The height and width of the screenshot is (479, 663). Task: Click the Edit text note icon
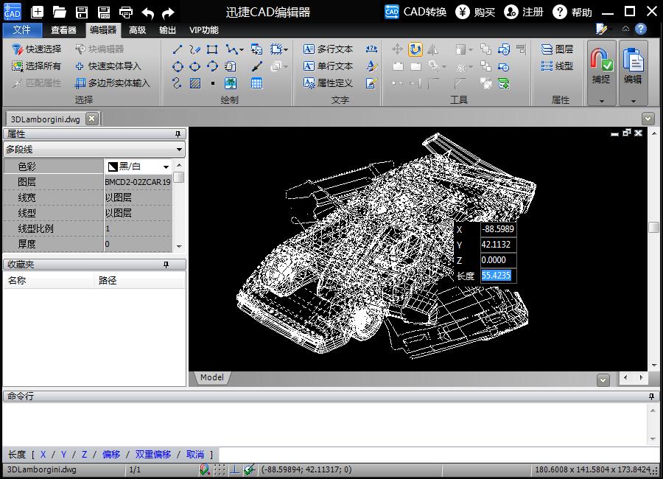pyautogui.click(x=371, y=83)
